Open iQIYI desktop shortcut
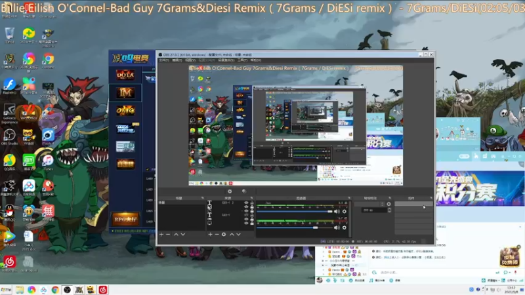525x295 pixels. (29, 163)
